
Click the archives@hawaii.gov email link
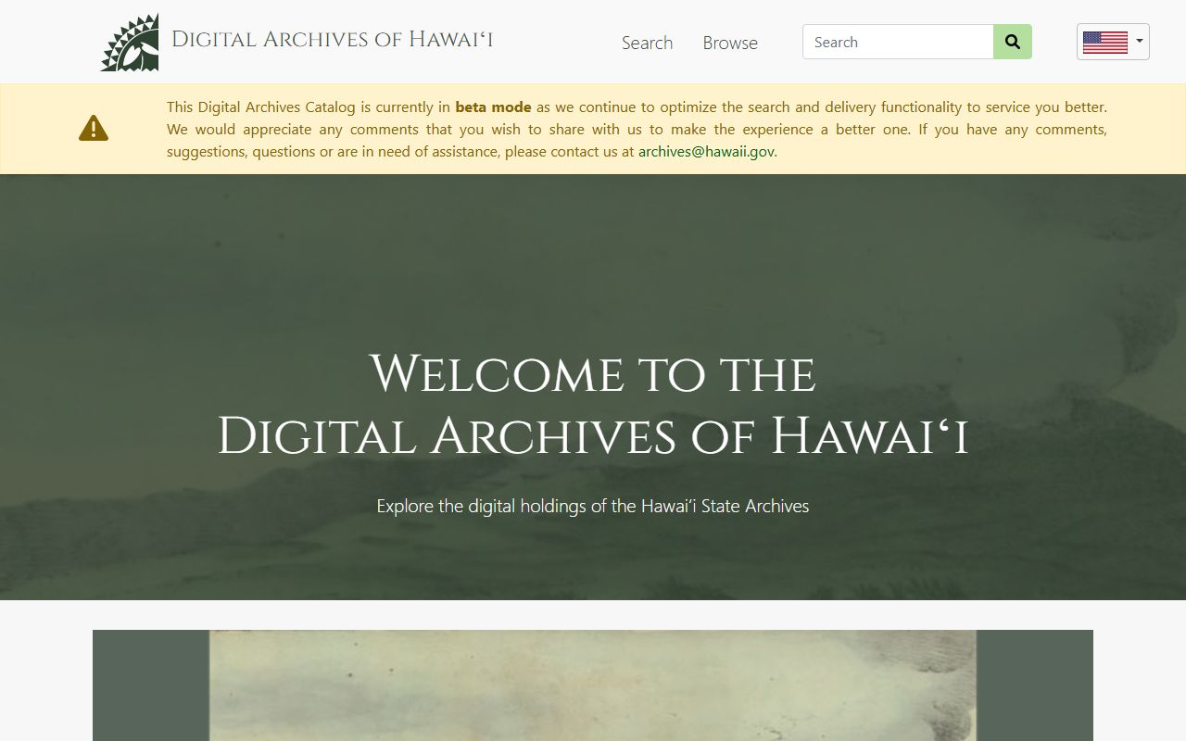(706, 152)
